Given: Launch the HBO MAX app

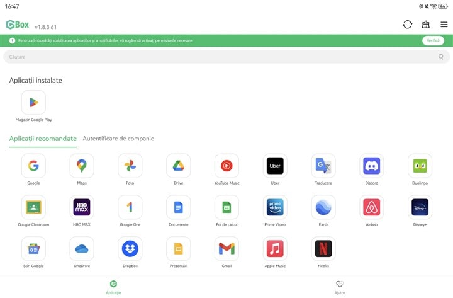Looking at the screenshot, I should coord(82,207).
